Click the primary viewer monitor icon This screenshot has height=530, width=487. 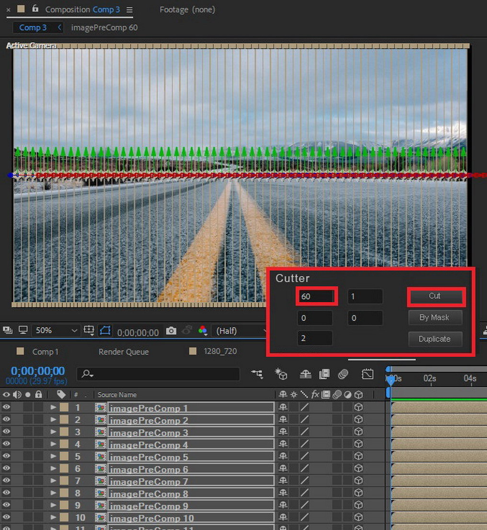(x=23, y=330)
